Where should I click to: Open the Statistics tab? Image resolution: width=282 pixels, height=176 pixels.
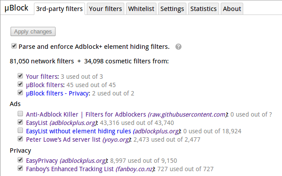click(x=204, y=8)
